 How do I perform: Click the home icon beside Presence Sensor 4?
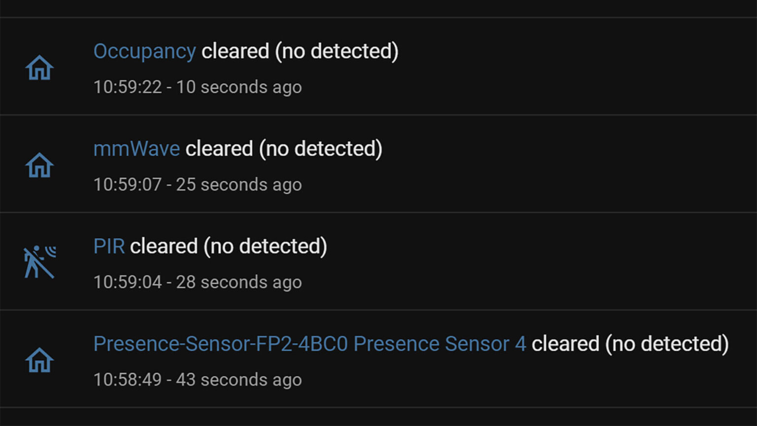click(x=39, y=359)
